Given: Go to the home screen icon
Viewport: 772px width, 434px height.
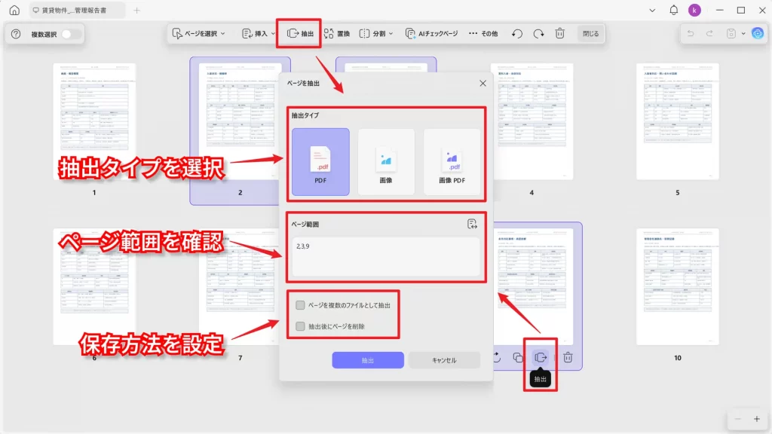Looking at the screenshot, I should 14,10.
